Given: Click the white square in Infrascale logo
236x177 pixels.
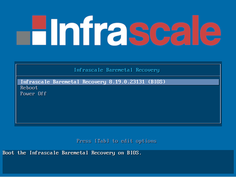Looking at the screenshot, I should tap(39, 38).
